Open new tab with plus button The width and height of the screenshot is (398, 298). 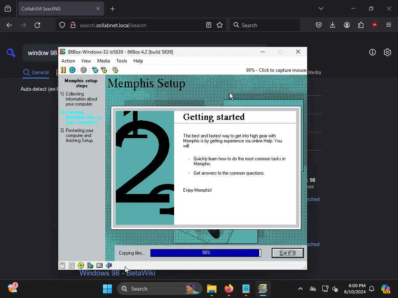(112, 9)
